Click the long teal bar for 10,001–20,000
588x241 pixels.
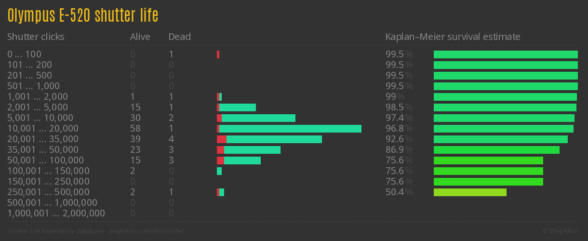point(290,129)
